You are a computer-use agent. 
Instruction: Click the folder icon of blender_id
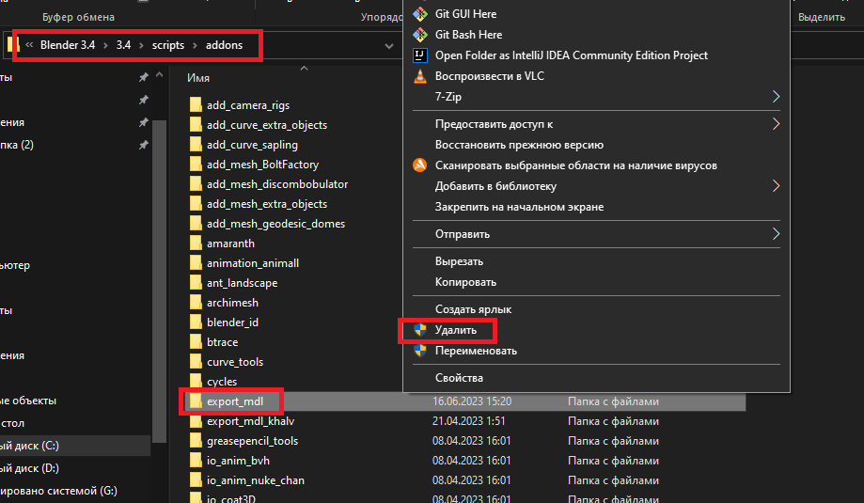tap(196, 322)
